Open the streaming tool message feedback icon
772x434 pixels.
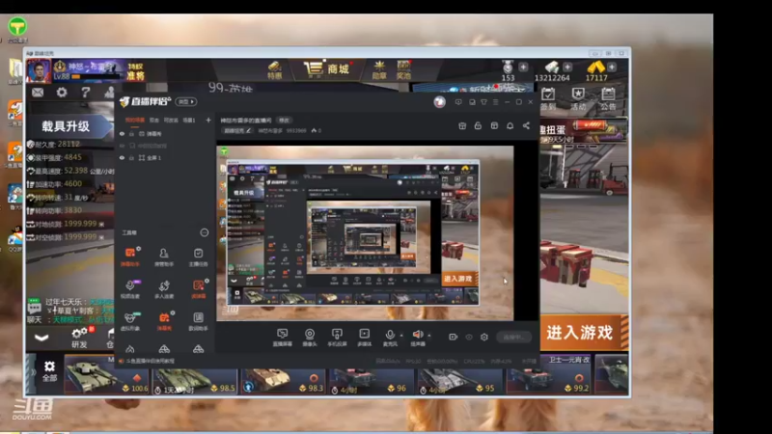coord(458,102)
